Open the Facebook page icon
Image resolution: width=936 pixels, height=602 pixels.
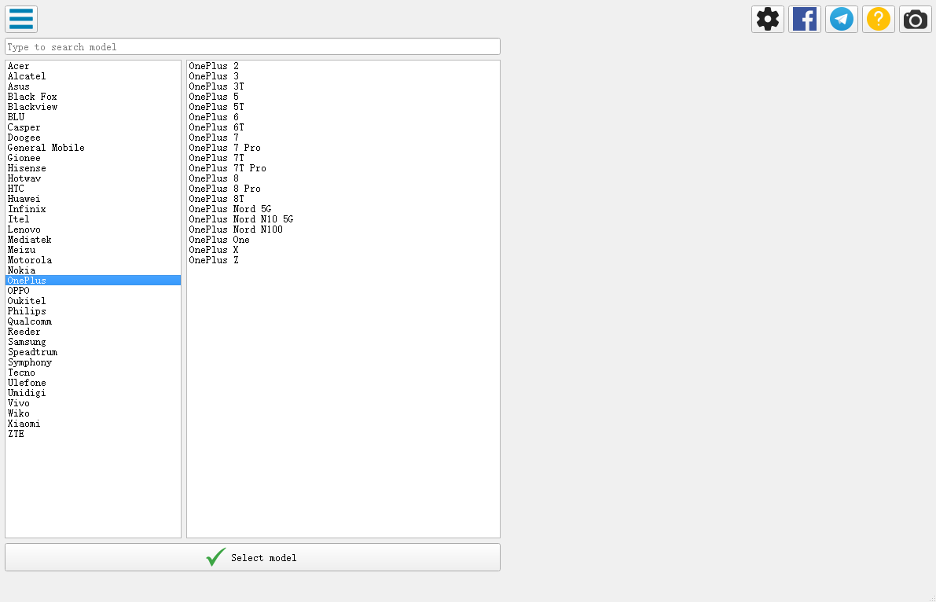(x=804, y=19)
